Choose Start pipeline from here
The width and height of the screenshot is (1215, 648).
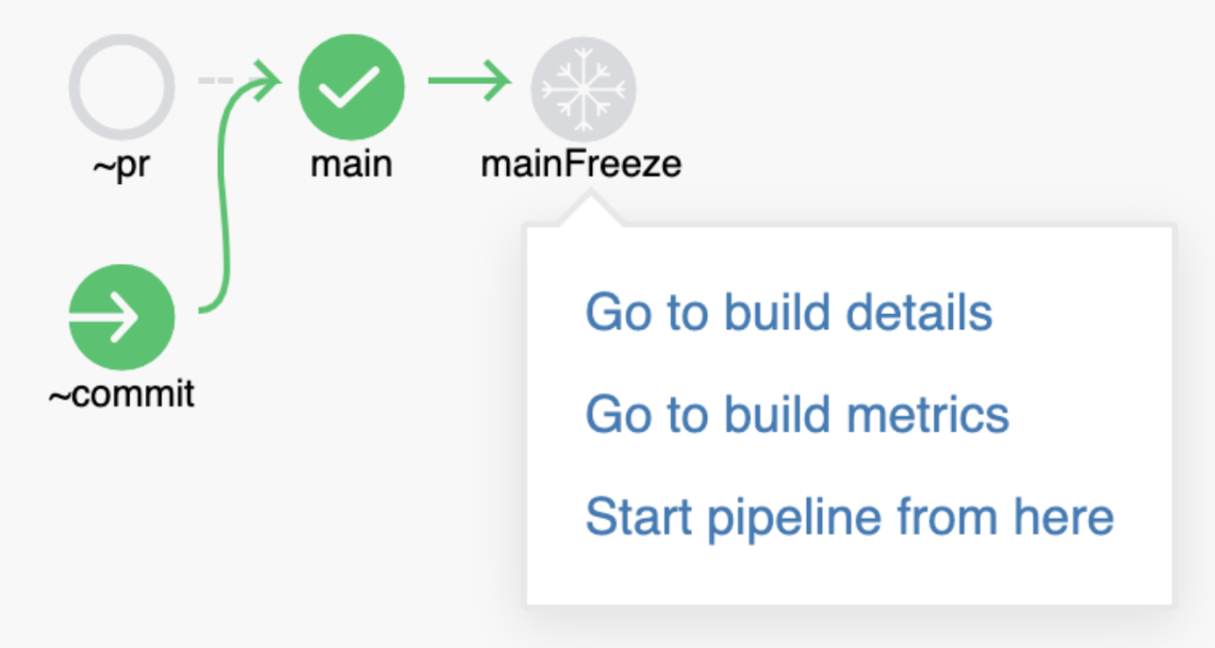[x=850, y=517]
